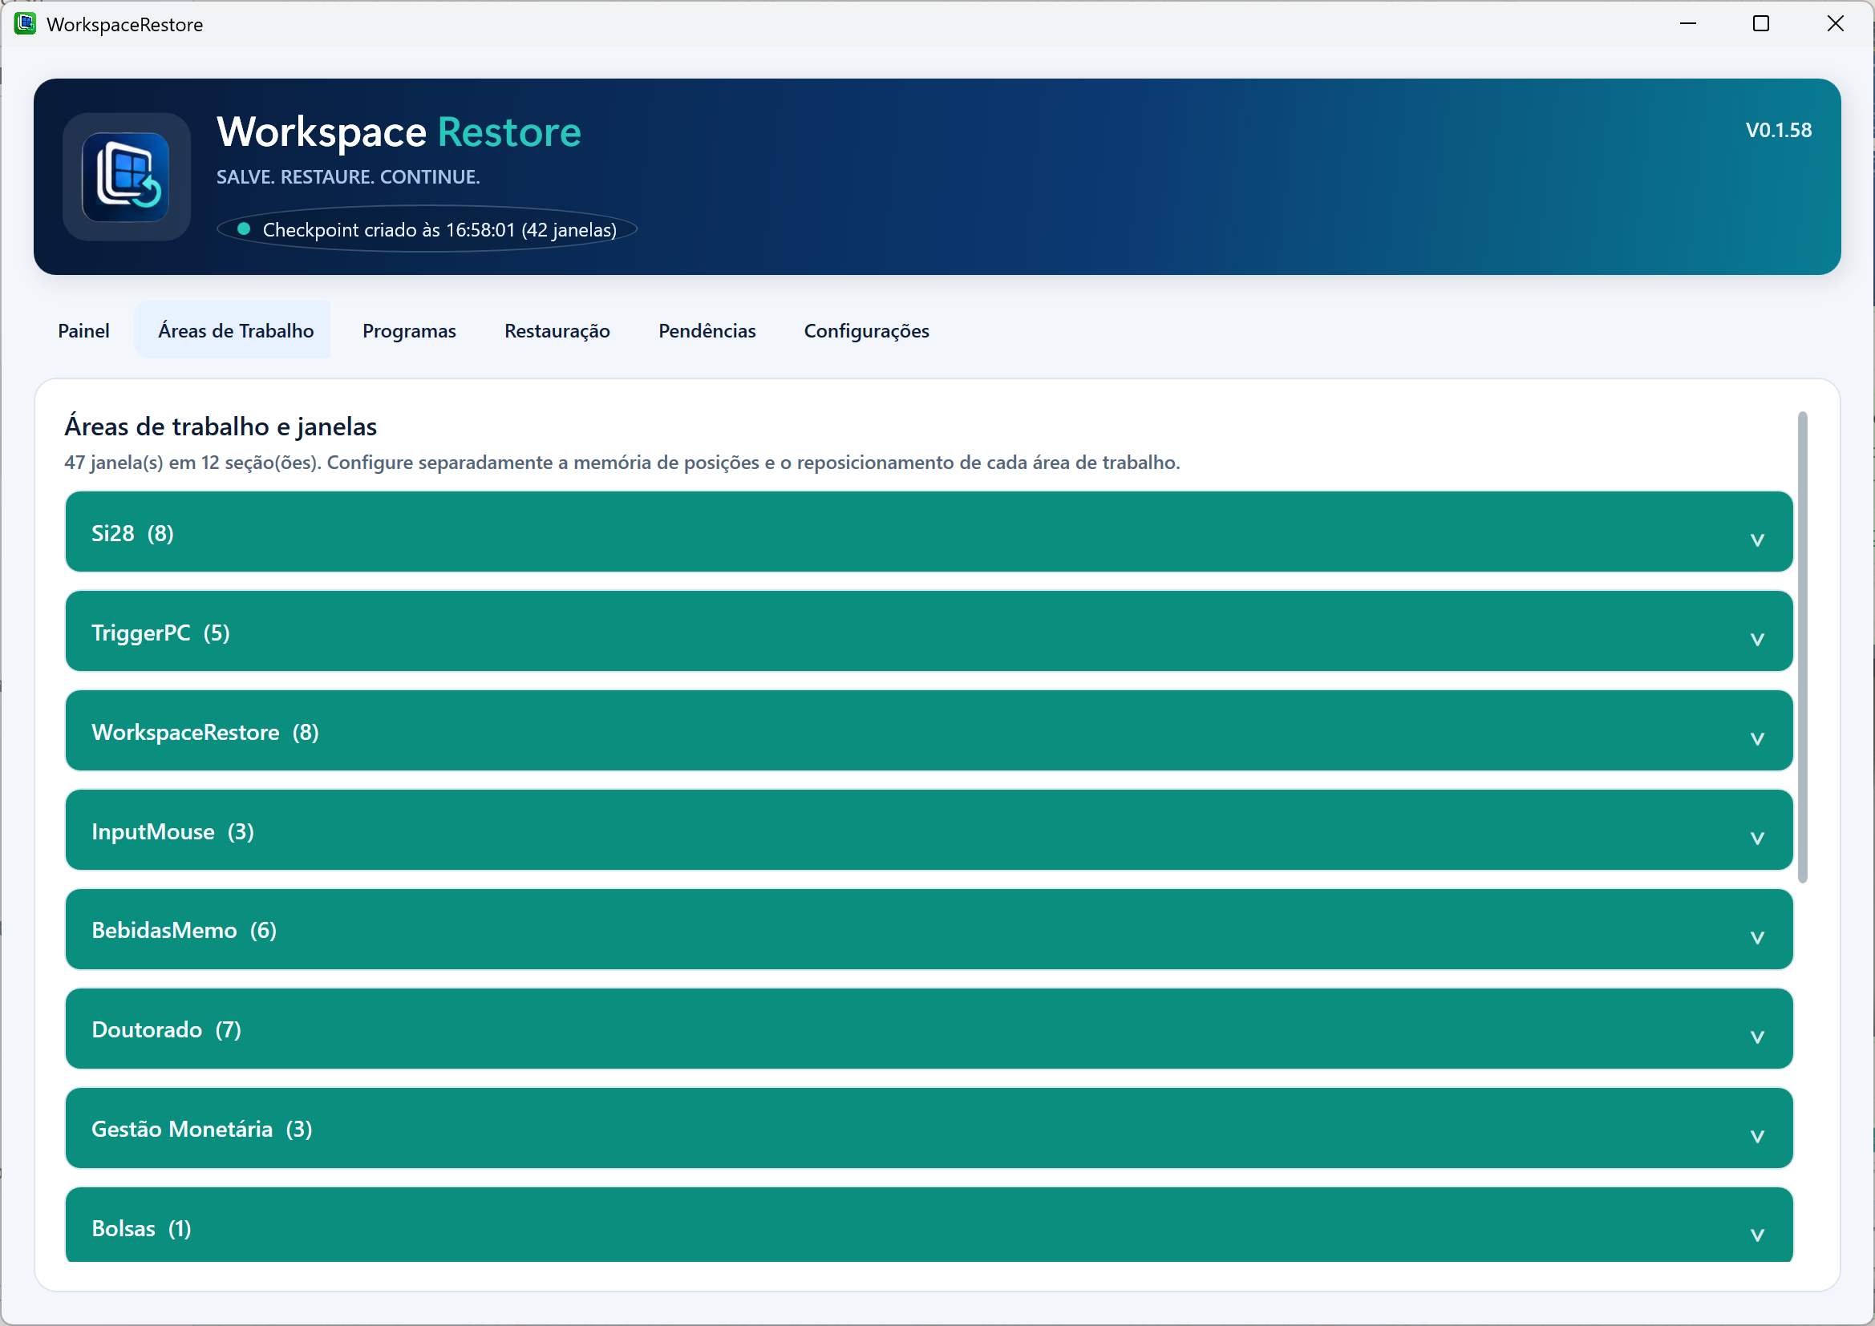Select the Áreas de Trabalho tab
Image resolution: width=1875 pixels, height=1326 pixels.
tap(235, 330)
